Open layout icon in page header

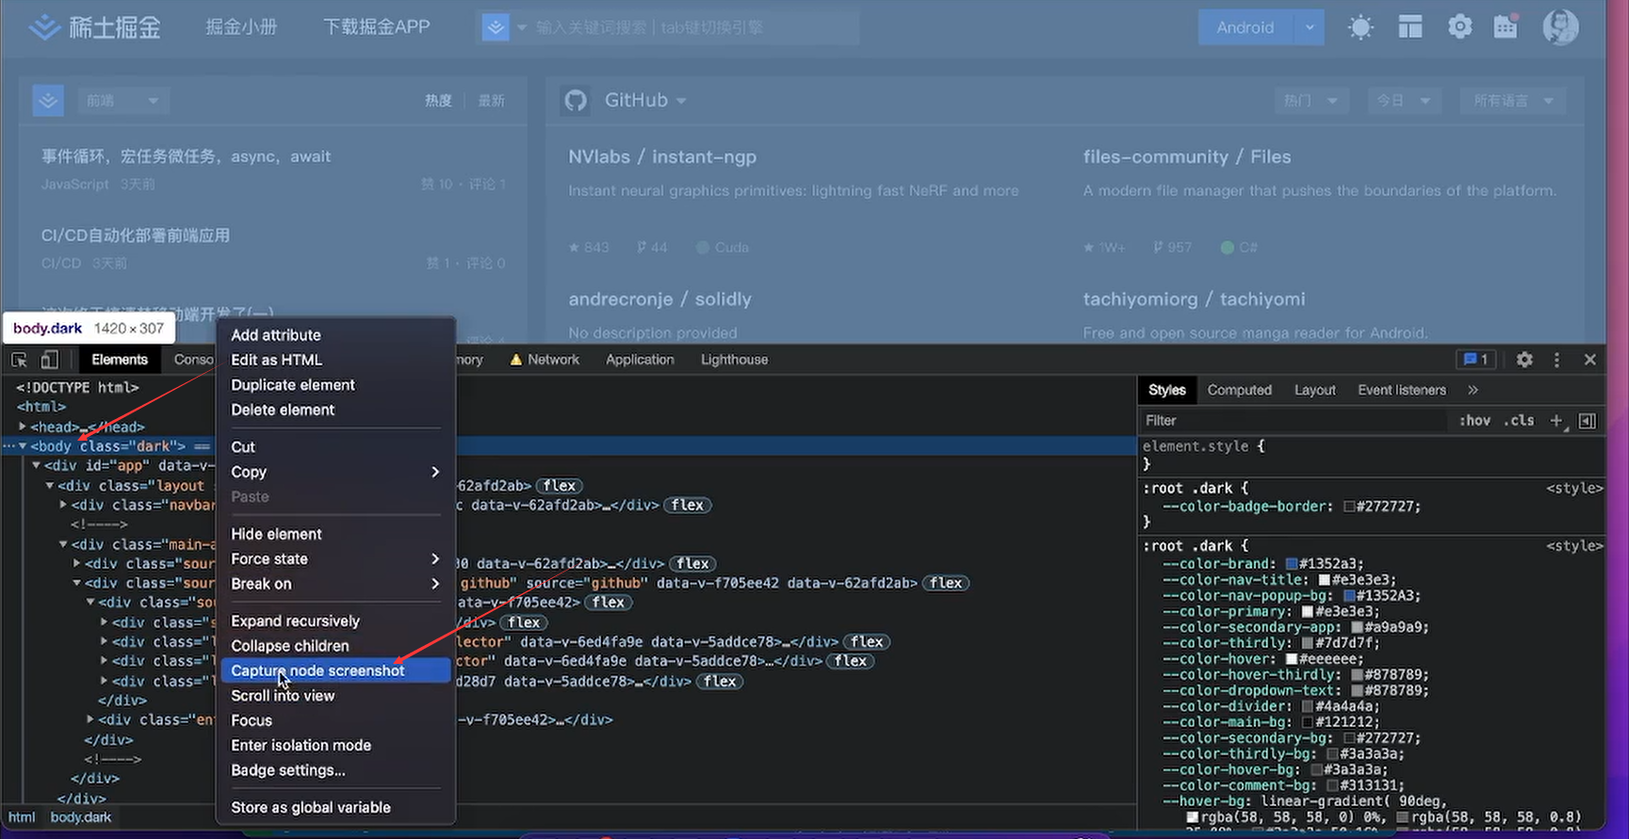pyautogui.click(x=1410, y=27)
